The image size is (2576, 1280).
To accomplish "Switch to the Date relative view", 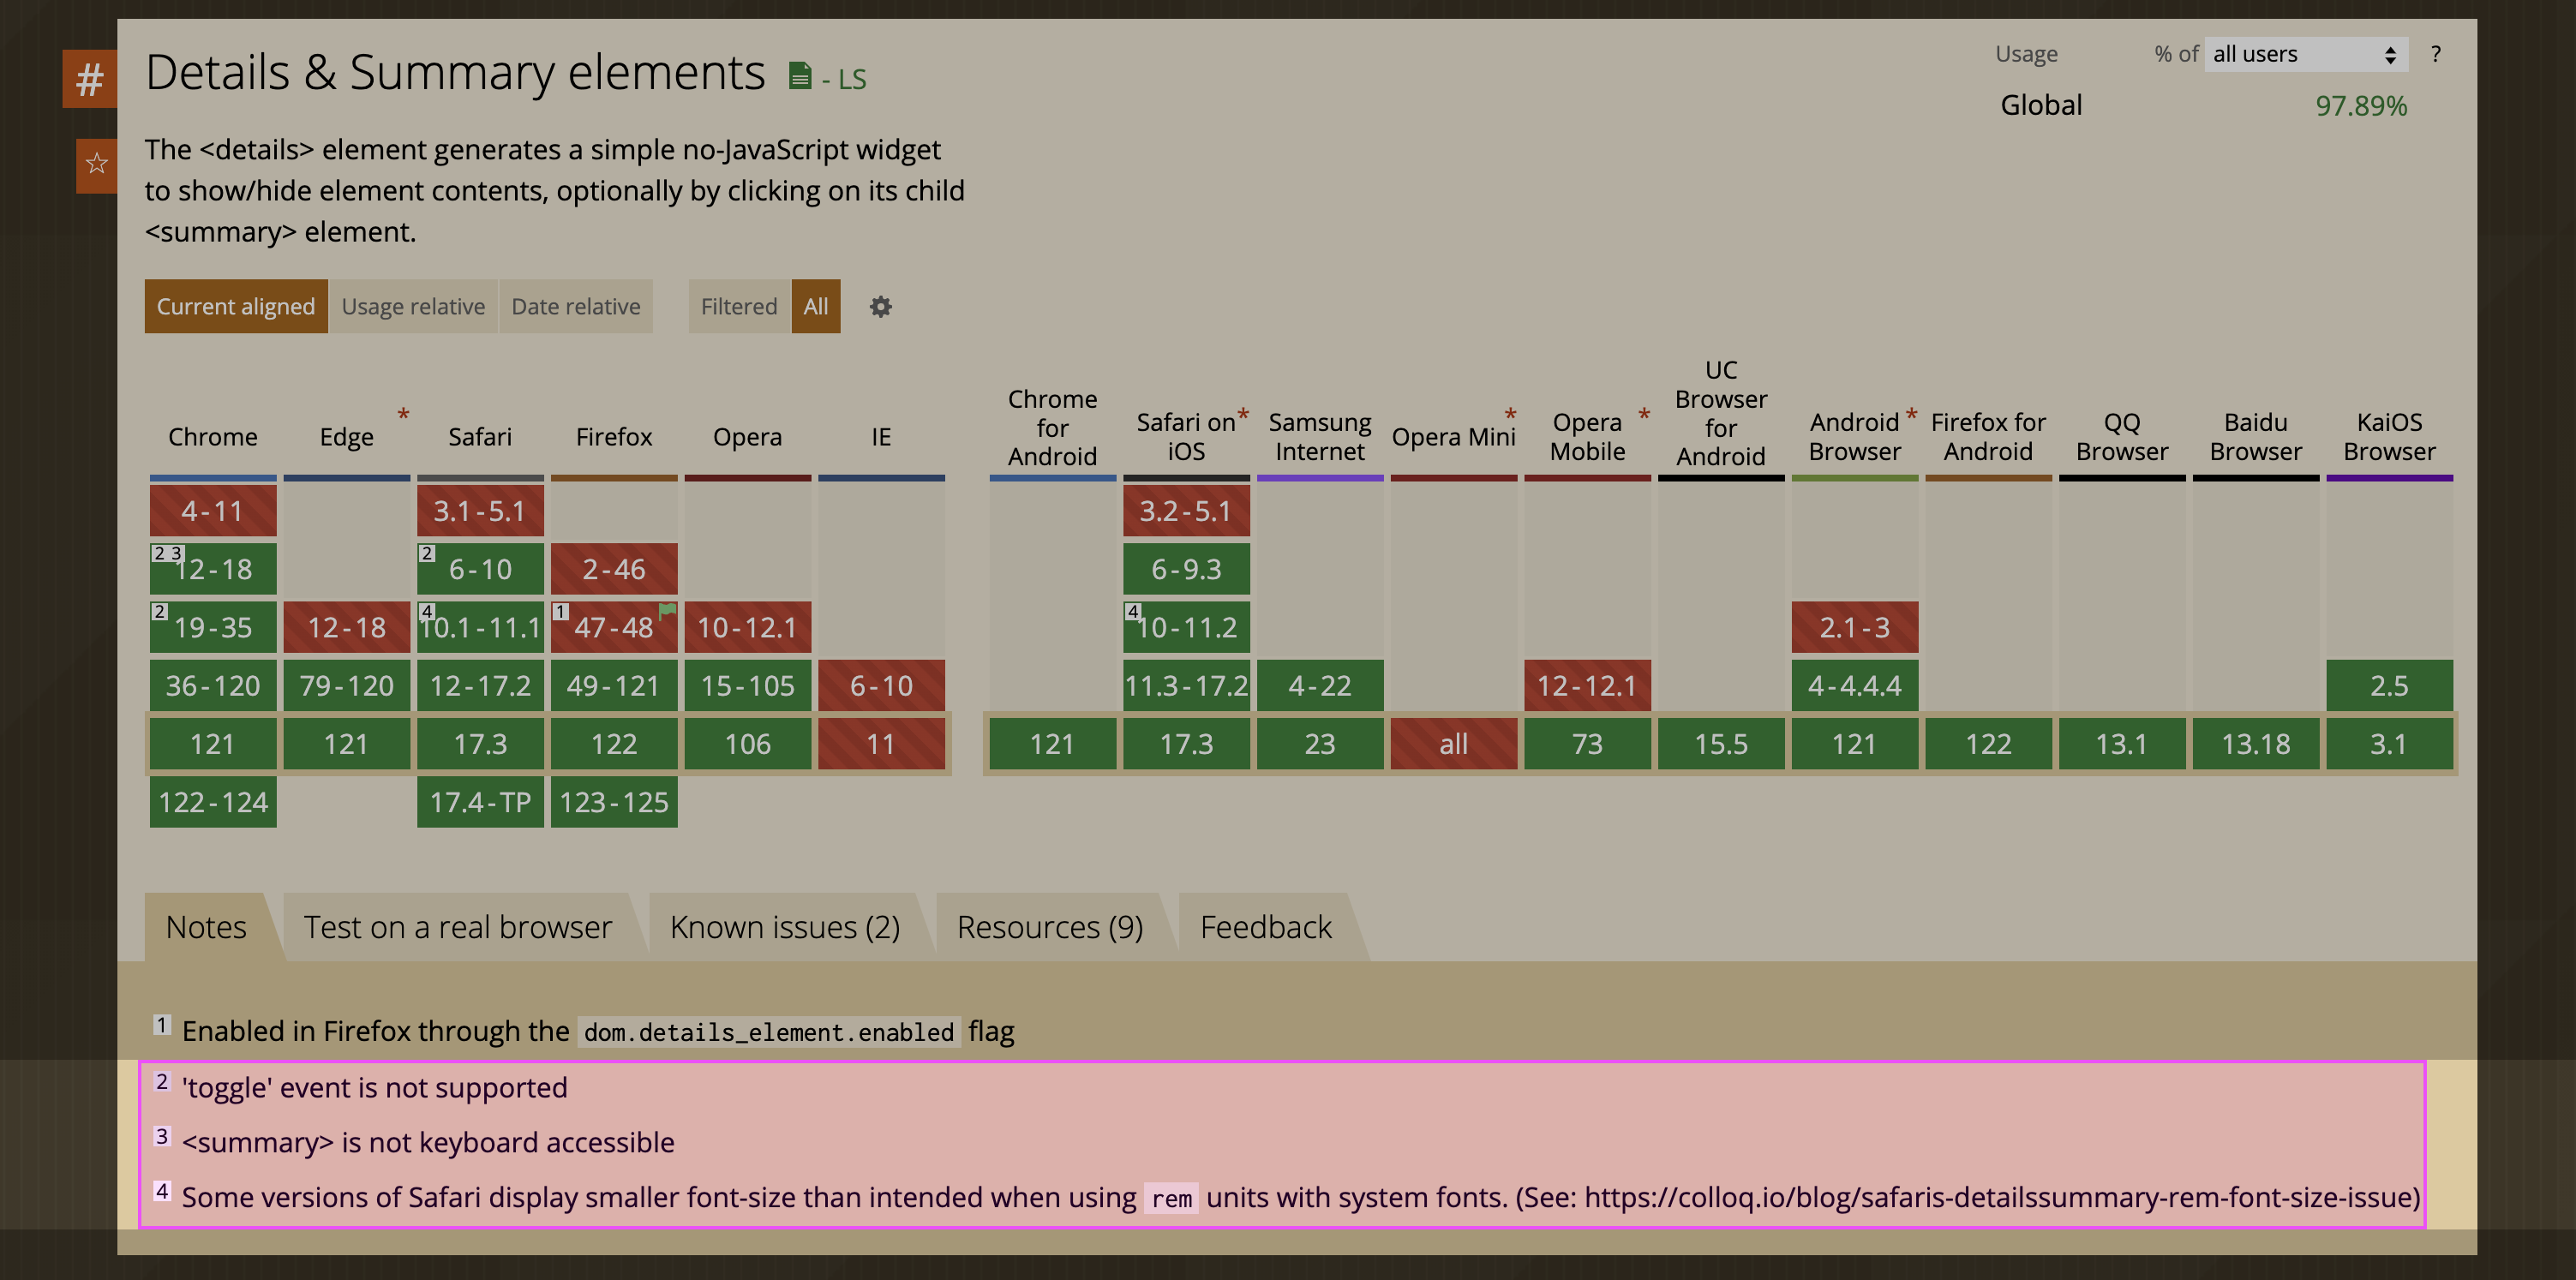I will (x=576, y=307).
